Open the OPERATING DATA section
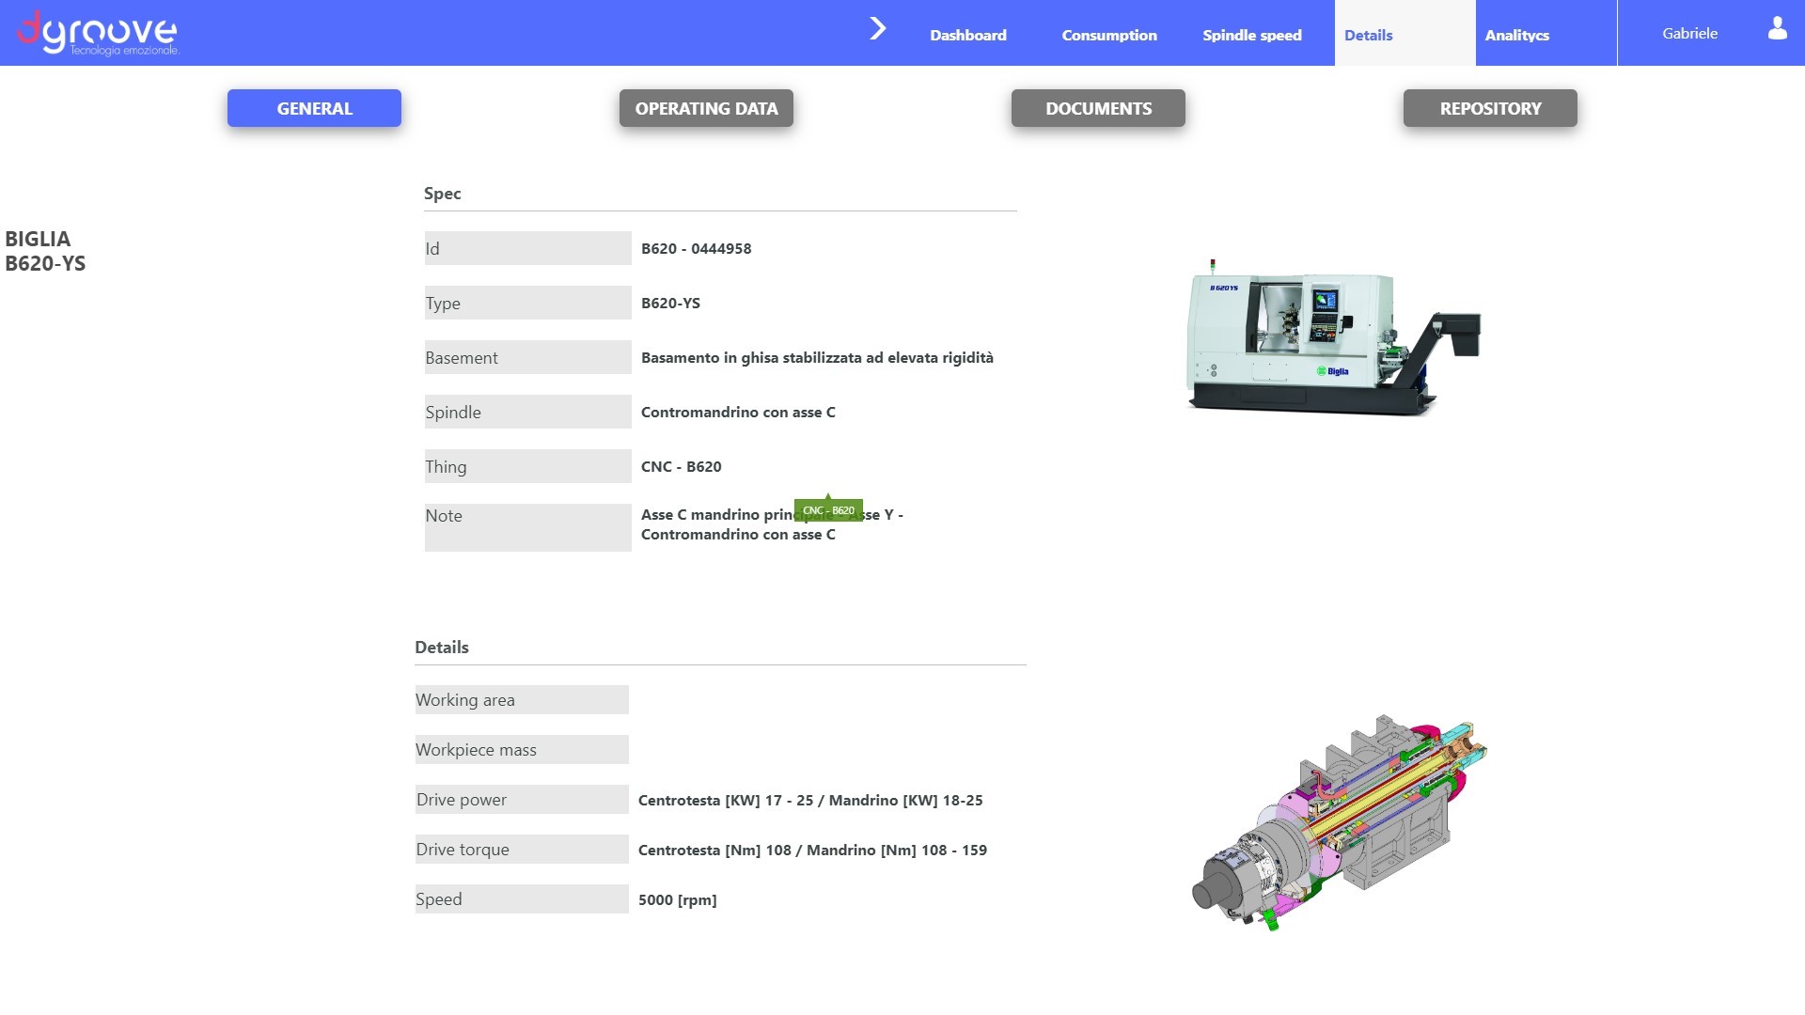Screen dimensions: 1805x1015 [x=706, y=108]
